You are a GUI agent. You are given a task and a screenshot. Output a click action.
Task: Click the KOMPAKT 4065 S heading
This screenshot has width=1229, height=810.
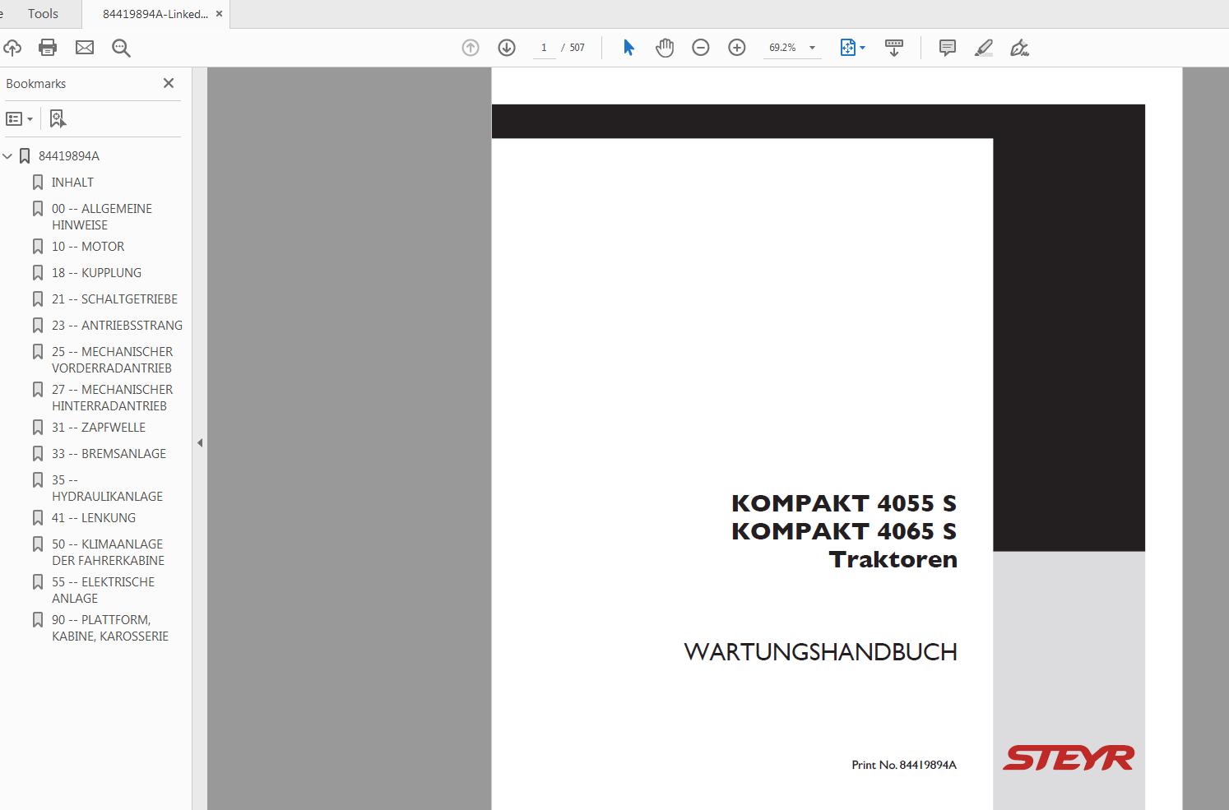pos(844,531)
